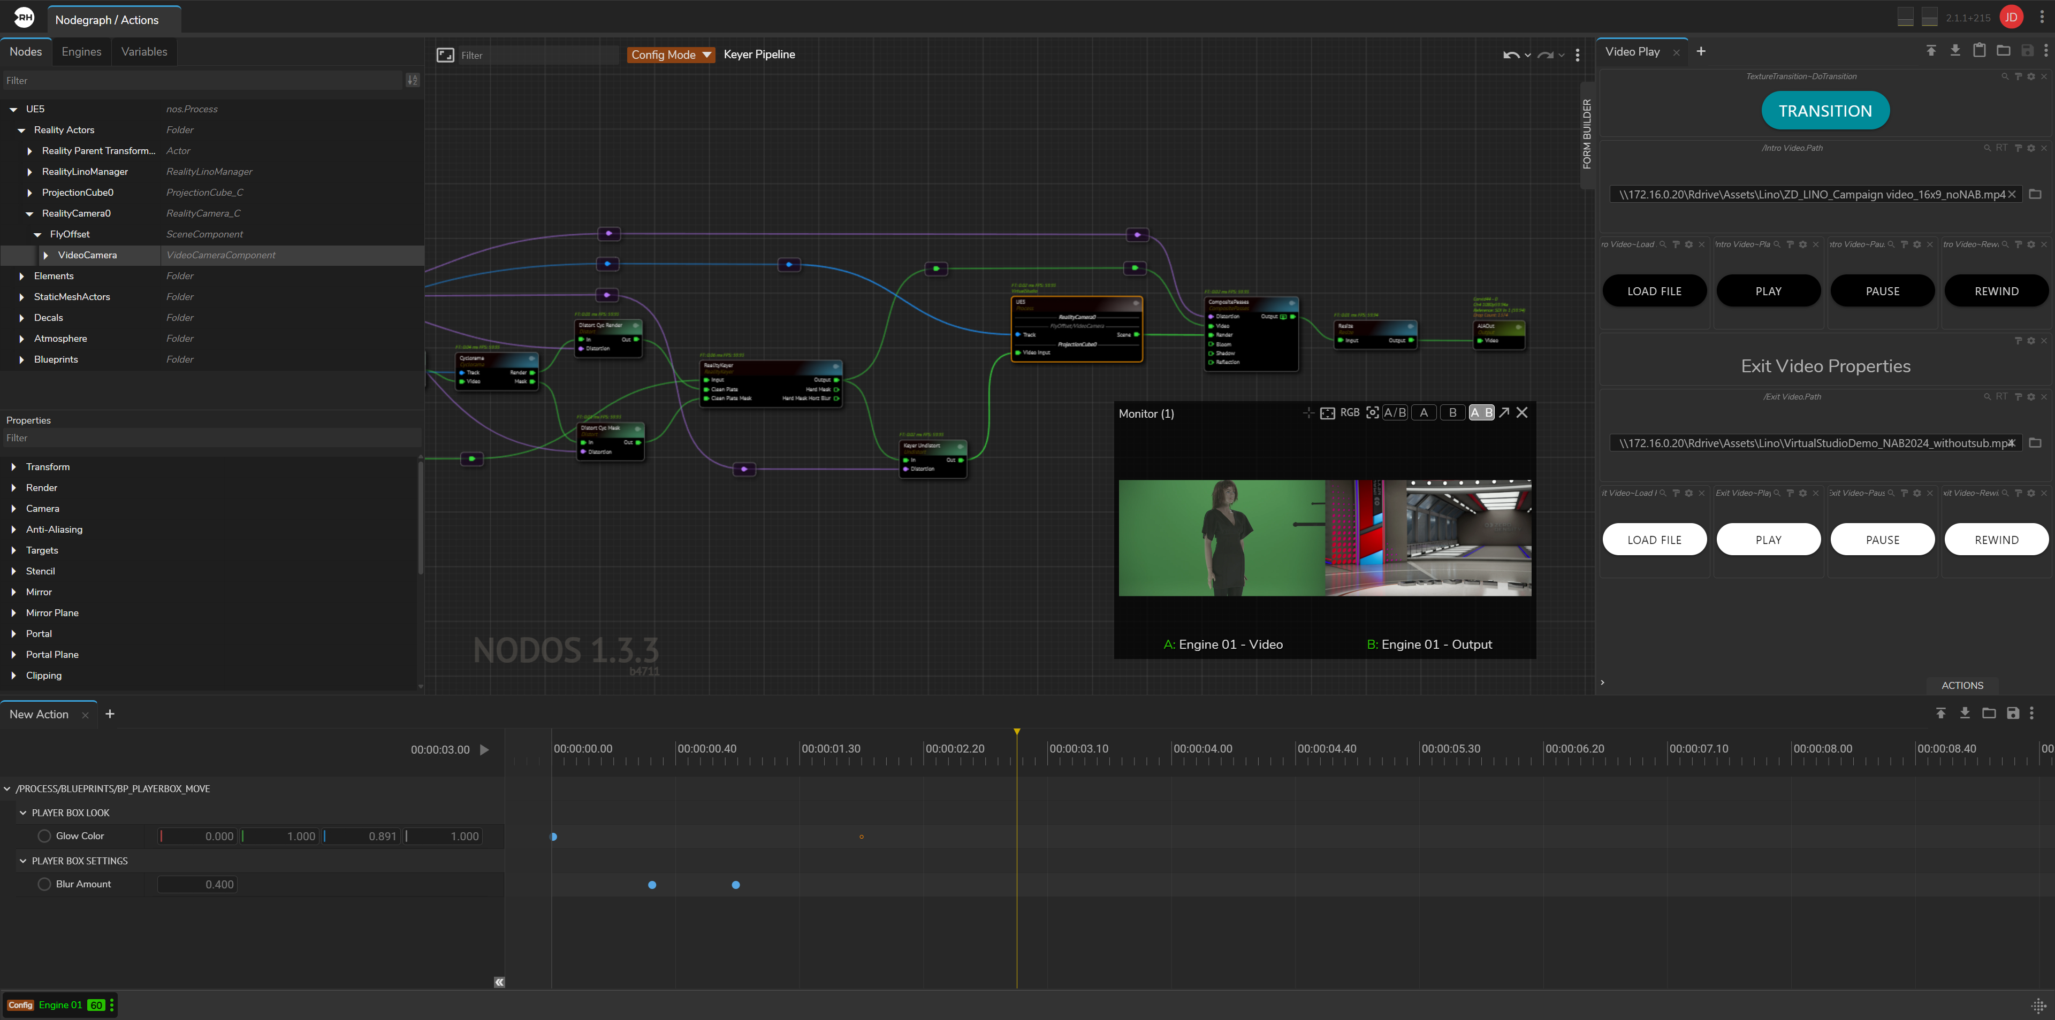2055x1020 pixels.
Task: Click the Exit Video PAUSE button
Action: click(x=1883, y=540)
